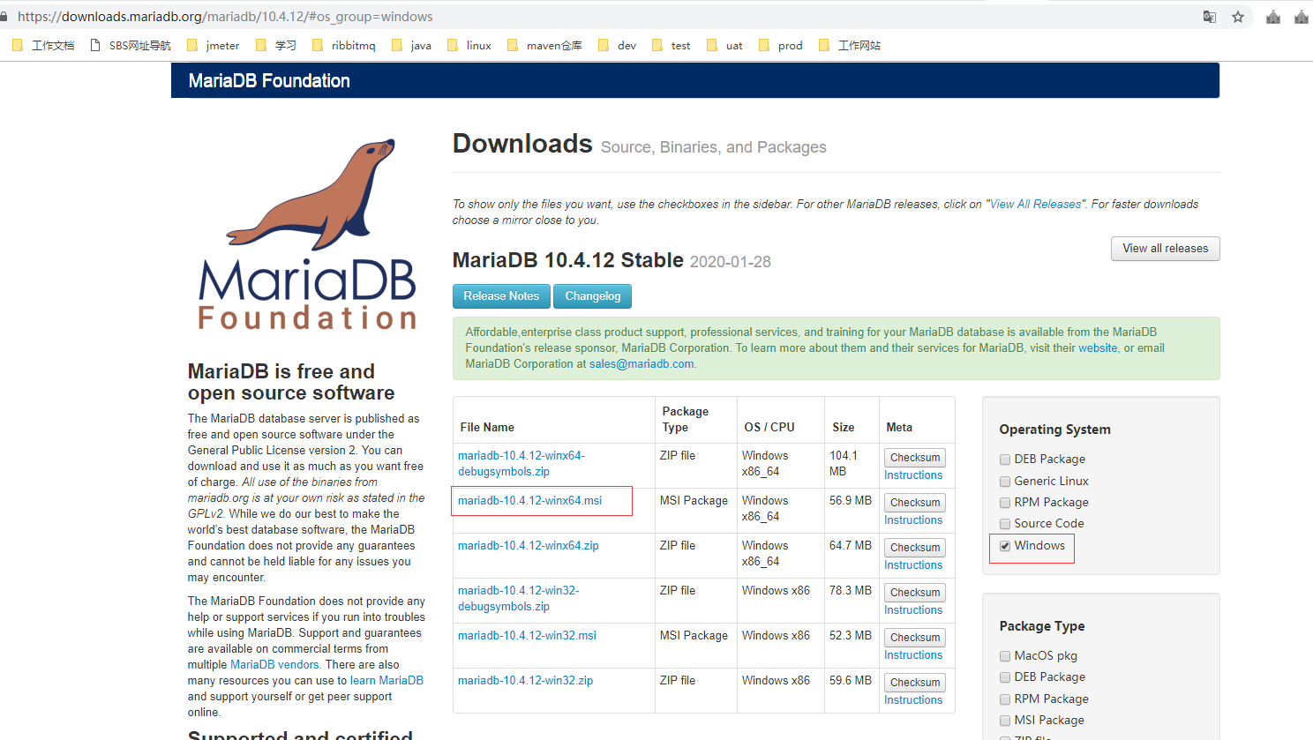Click inside the browser address bar
The image size is (1313, 740).
click(x=529, y=16)
